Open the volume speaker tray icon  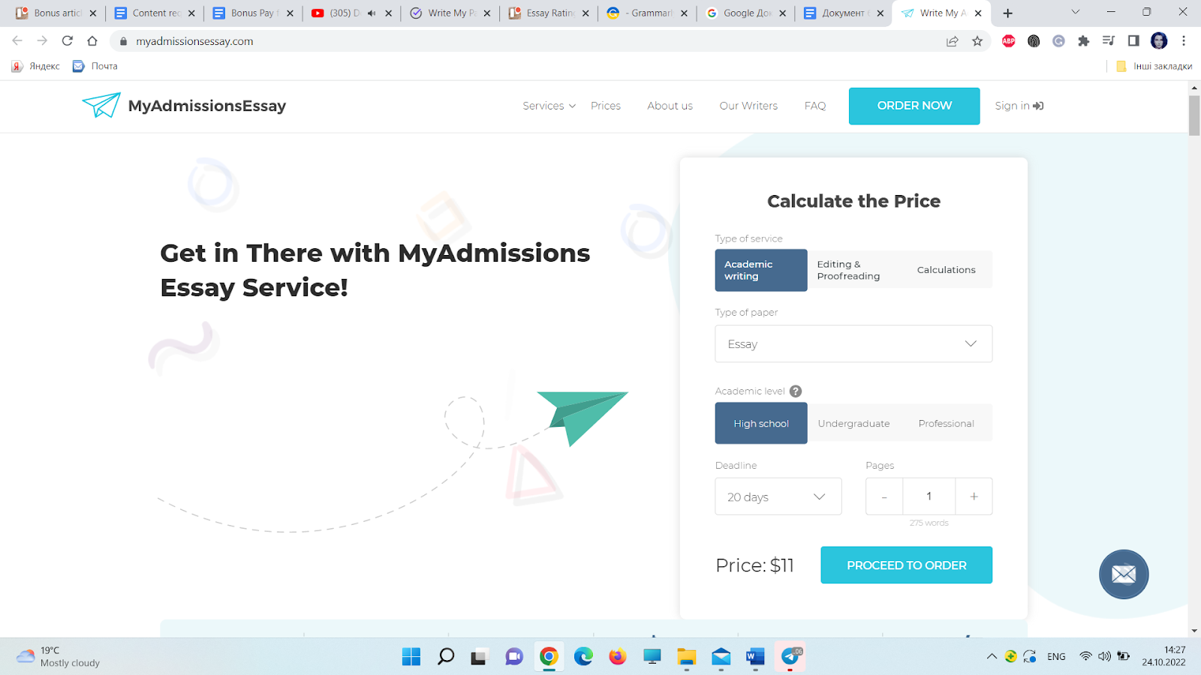tap(1104, 657)
